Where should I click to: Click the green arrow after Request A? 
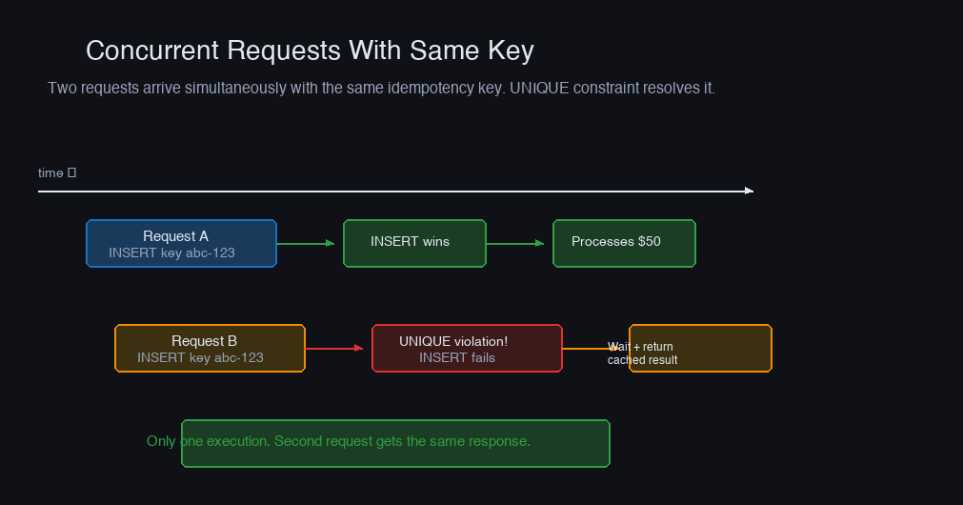point(306,243)
